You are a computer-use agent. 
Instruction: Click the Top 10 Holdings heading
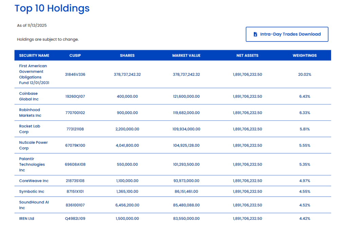52,8
